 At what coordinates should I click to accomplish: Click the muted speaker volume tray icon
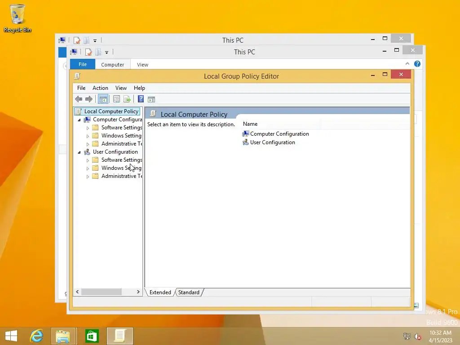pos(418,336)
